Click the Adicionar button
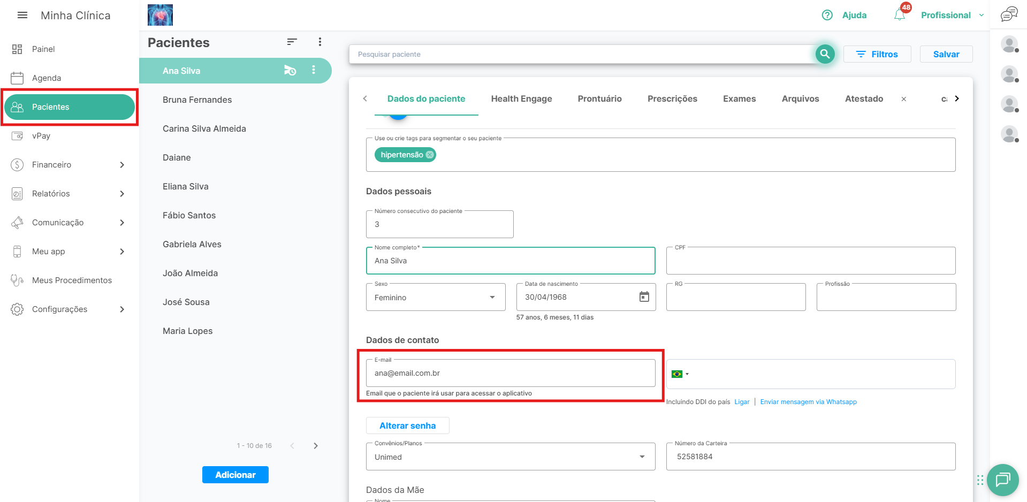1027x502 pixels. 235,475
